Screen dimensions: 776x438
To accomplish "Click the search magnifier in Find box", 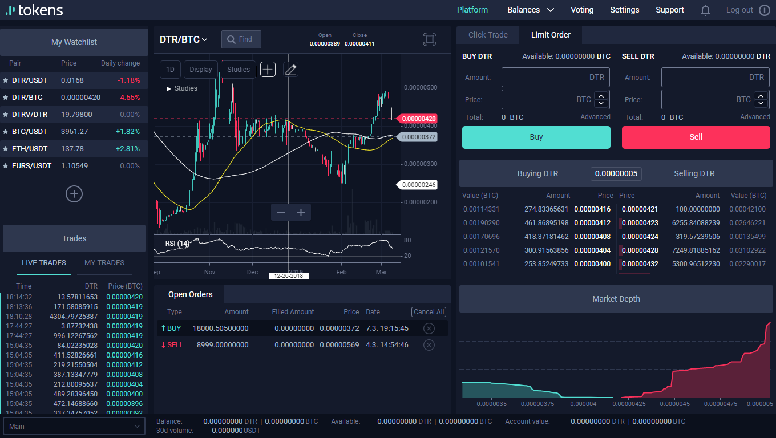I will (x=231, y=39).
